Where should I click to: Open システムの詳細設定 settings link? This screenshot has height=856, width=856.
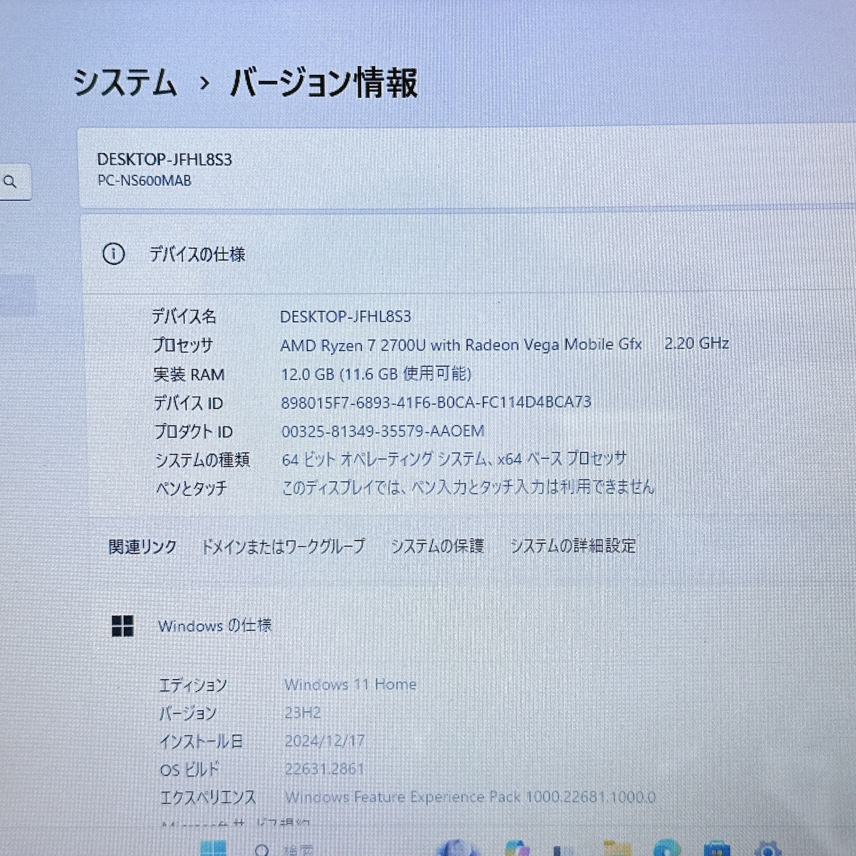(x=573, y=546)
